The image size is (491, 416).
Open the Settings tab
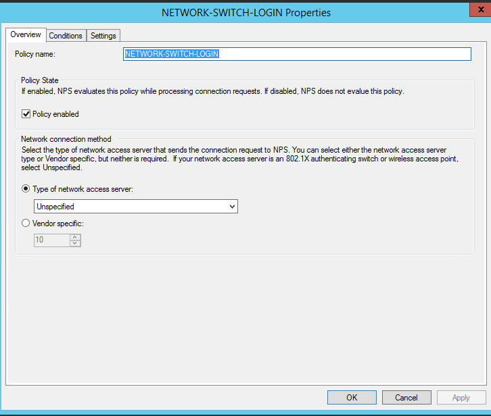[103, 36]
